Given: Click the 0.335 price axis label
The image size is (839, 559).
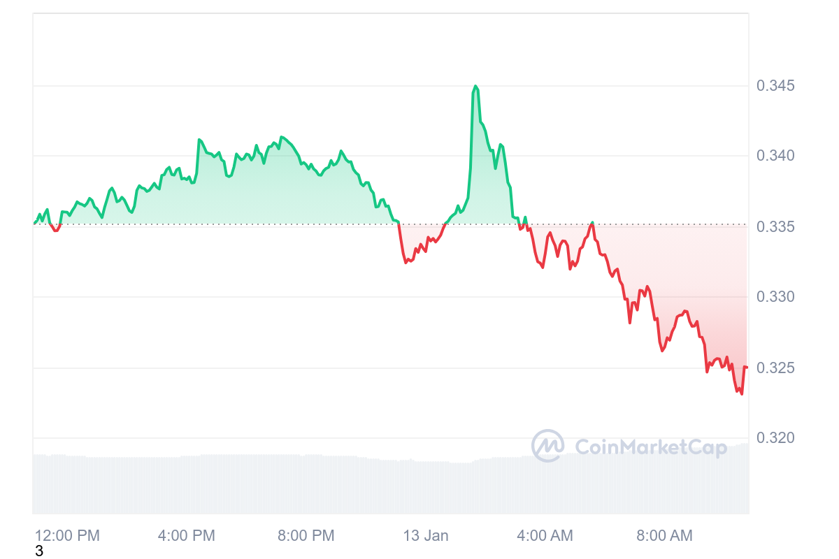Looking at the screenshot, I should click(775, 227).
